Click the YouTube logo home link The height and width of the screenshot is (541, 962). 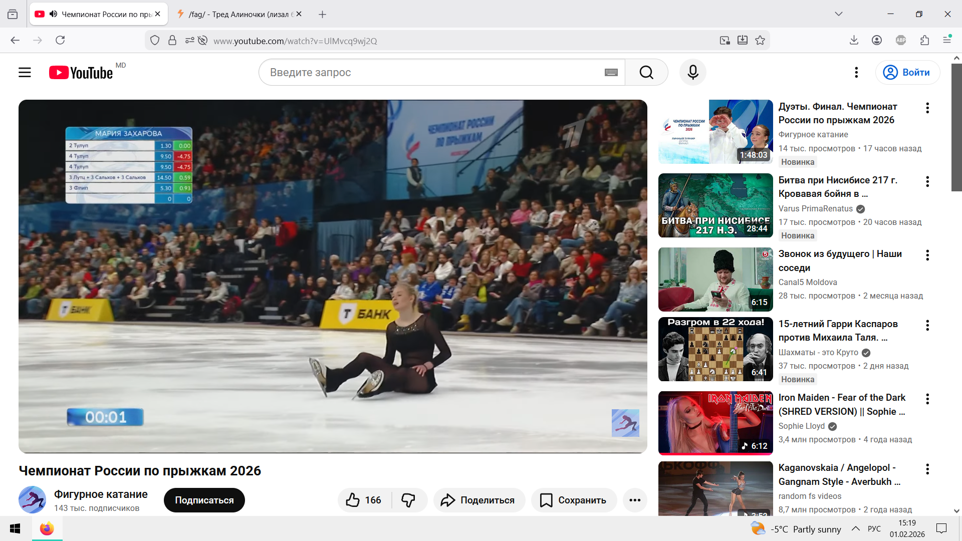coord(81,73)
